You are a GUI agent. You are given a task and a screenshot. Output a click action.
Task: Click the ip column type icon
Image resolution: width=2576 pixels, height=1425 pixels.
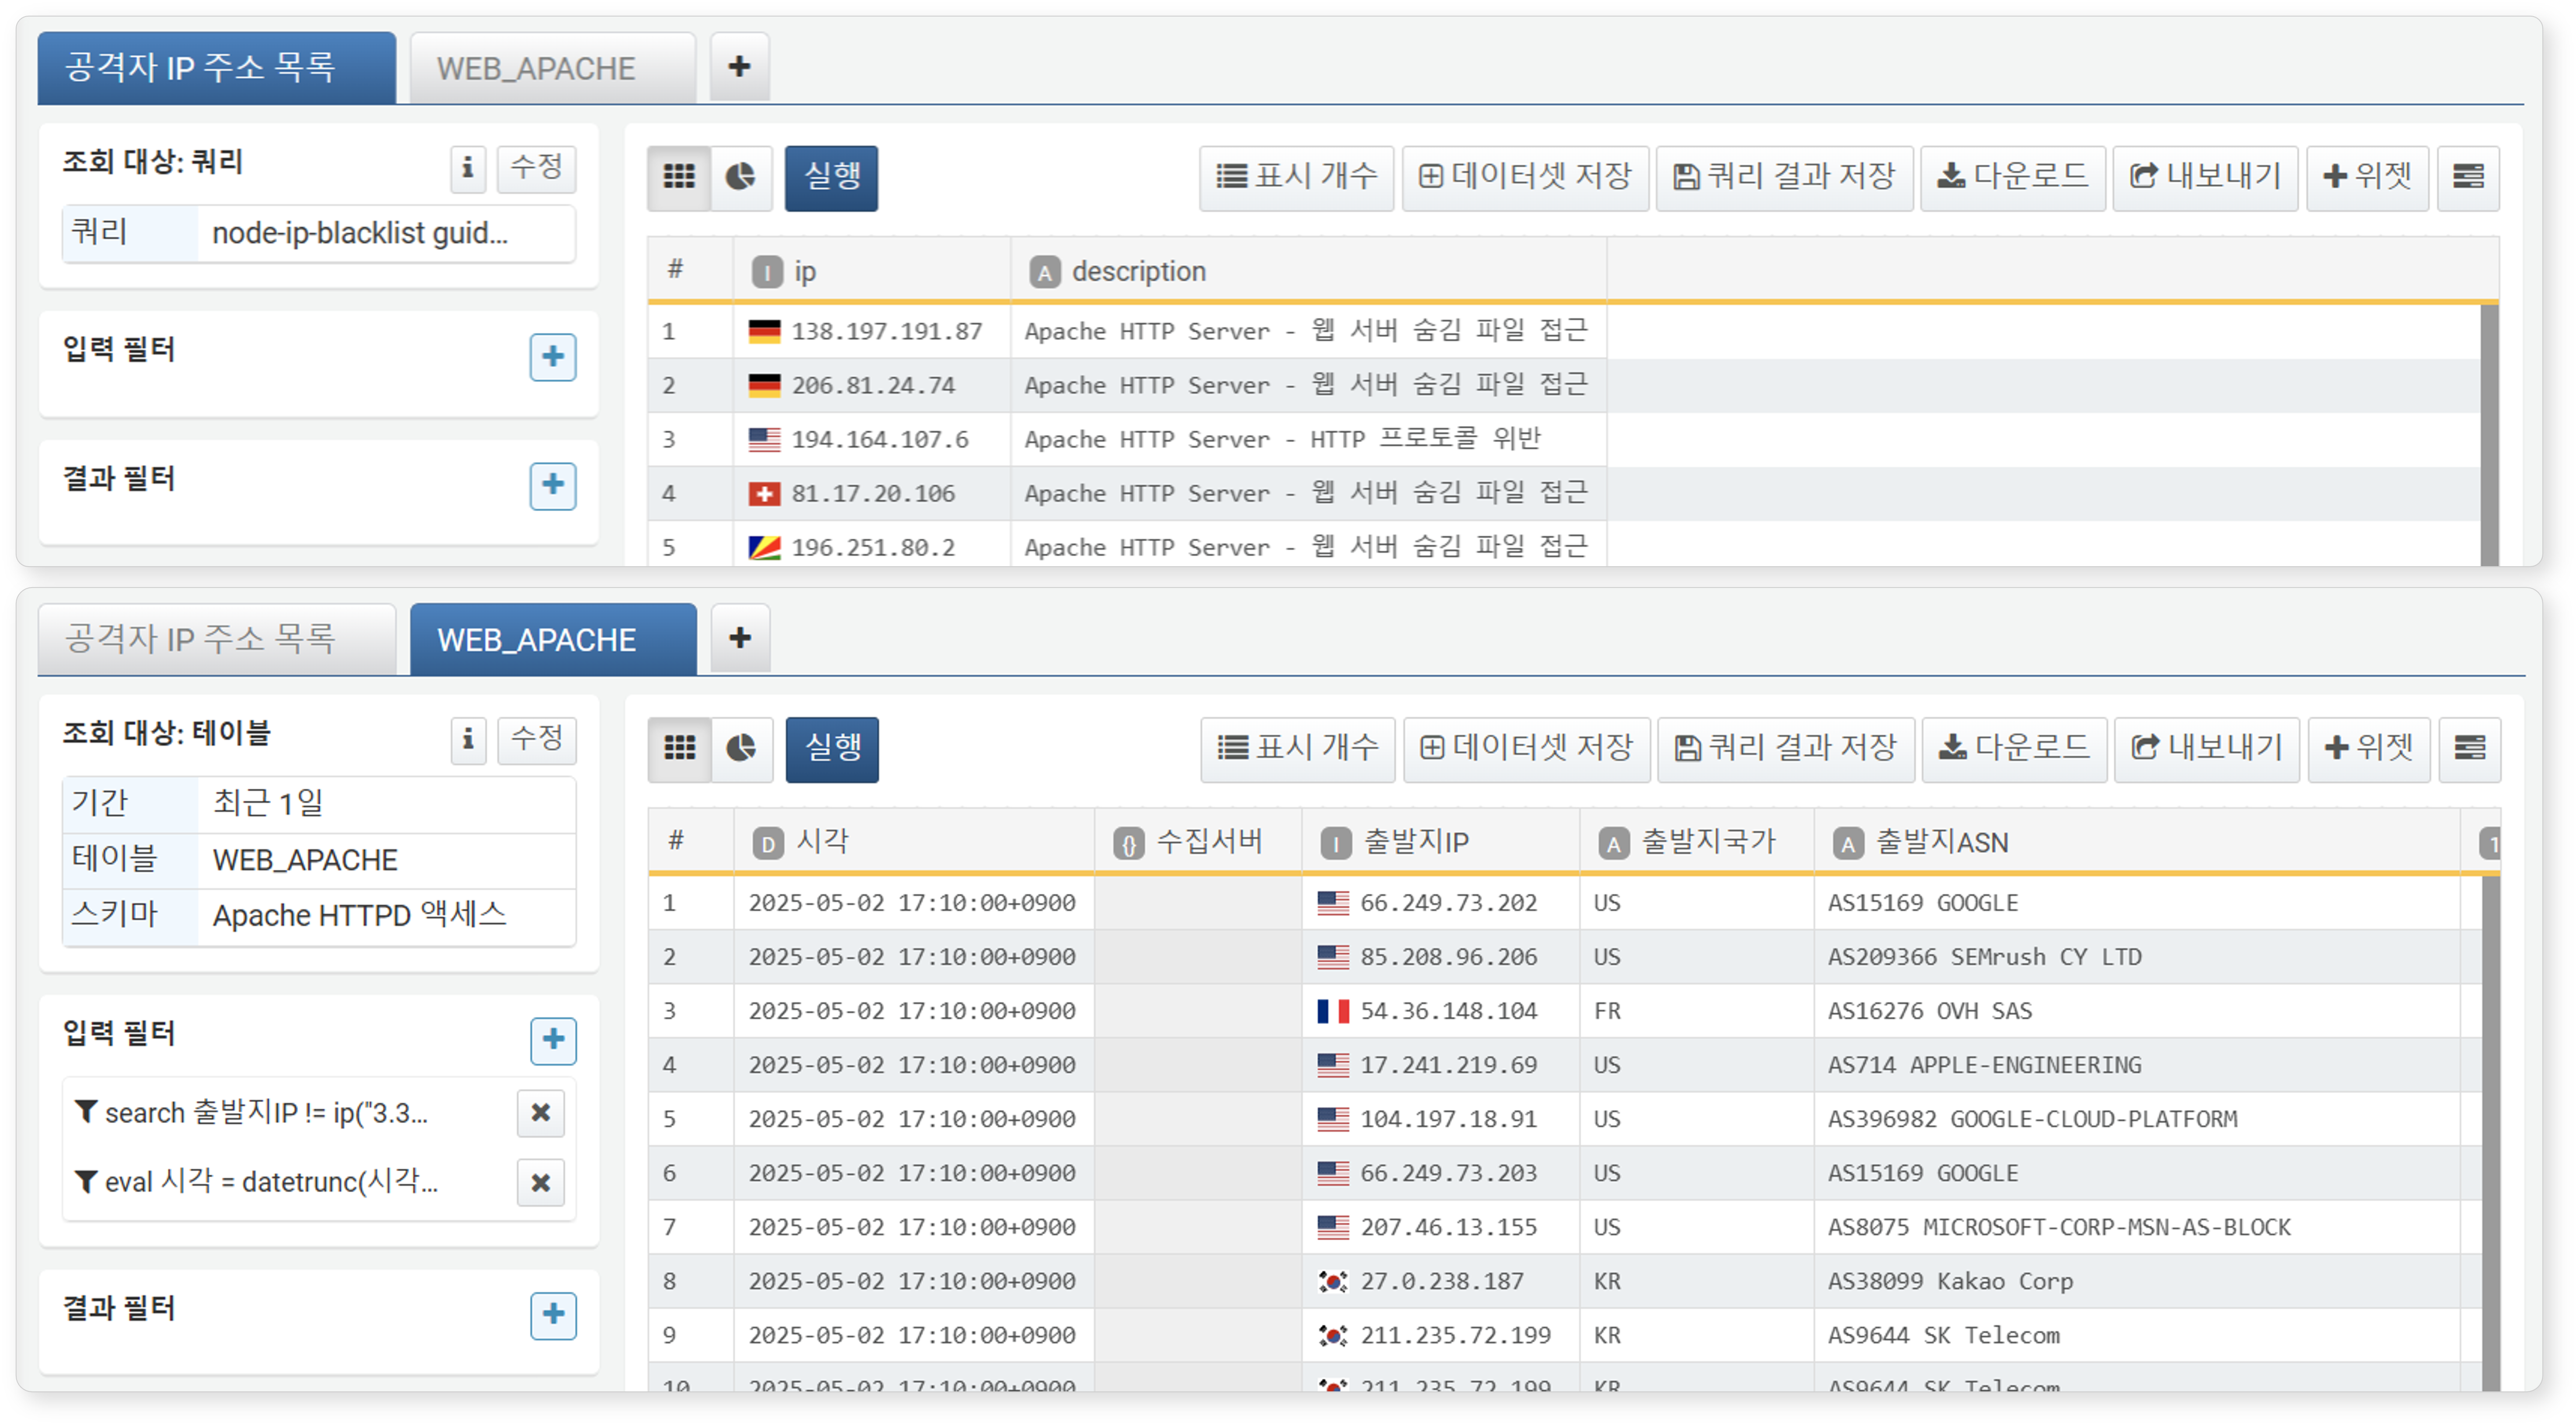(x=767, y=272)
